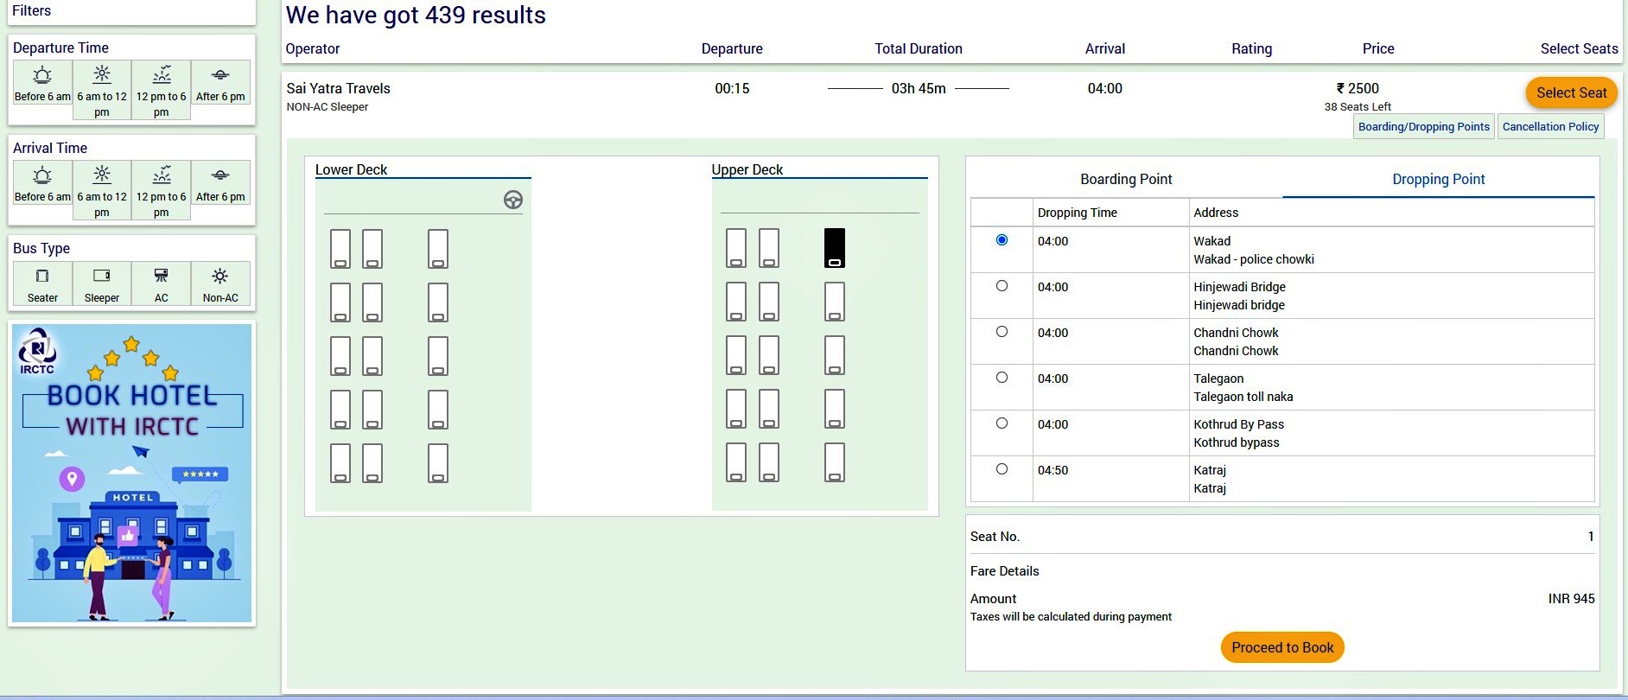The height and width of the screenshot is (700, 1628).
Task: Choose Talegaon dropping point radio button
Action: click(x=1002, y=378)
